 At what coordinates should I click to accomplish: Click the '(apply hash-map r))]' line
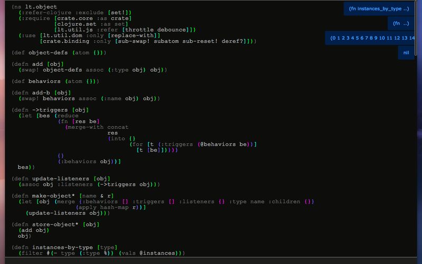click(111, 208)
